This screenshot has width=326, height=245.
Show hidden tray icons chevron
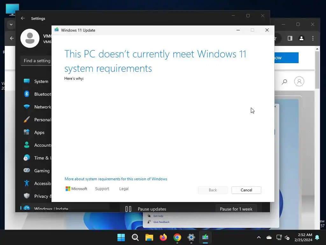coord(259,237)
